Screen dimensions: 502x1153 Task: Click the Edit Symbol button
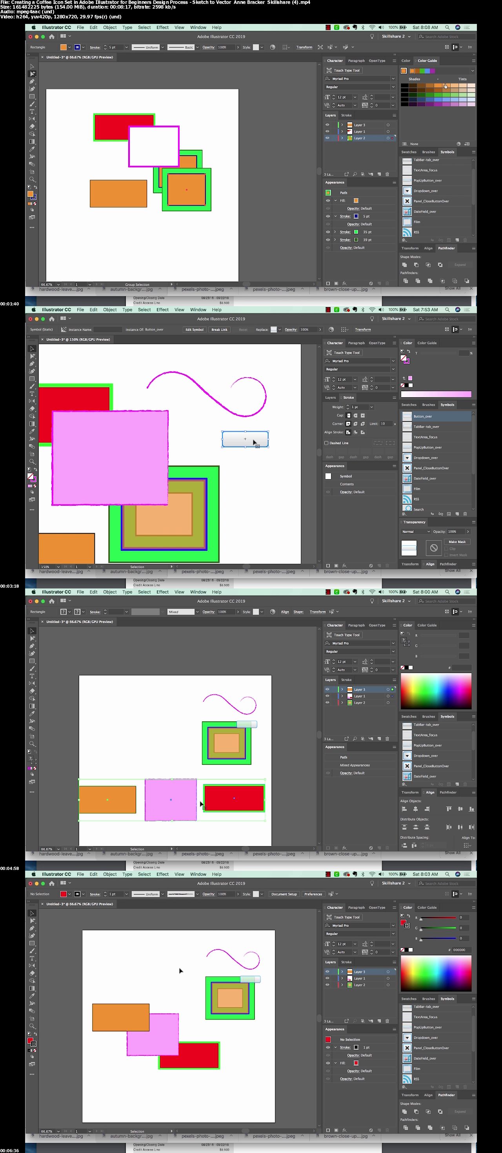click(x=195, y=329)
